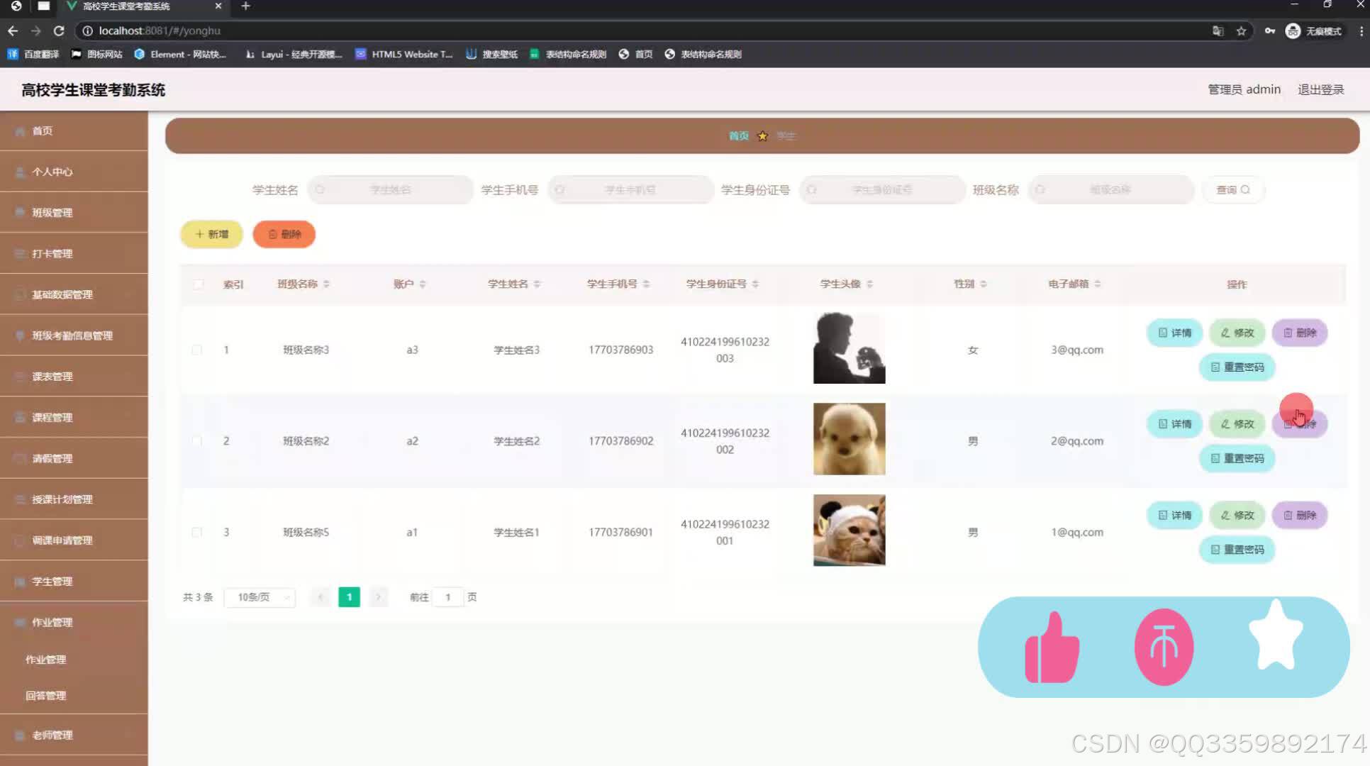Viewport: 1370px width, 766px height.
Task: Sort by 班级名称 column sort arrows
Action: click(x=326, y=284)
